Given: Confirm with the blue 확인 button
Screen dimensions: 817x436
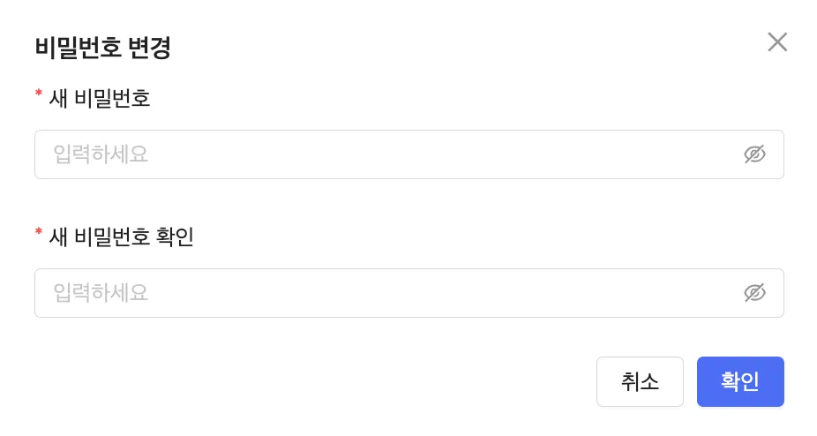Looking at the screenshot, I should (x=739, y=381).
